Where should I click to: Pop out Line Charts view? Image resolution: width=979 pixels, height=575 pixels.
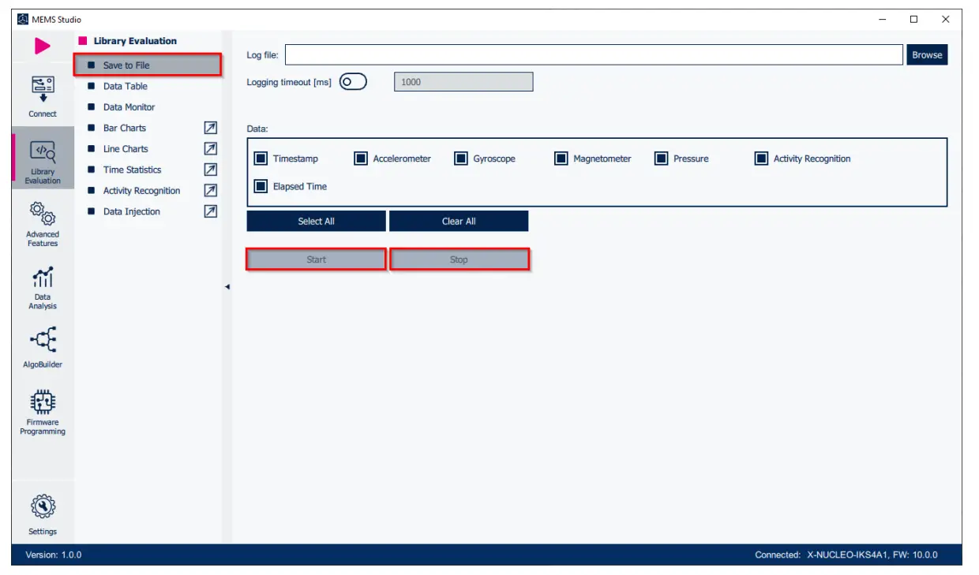(211, 148)
